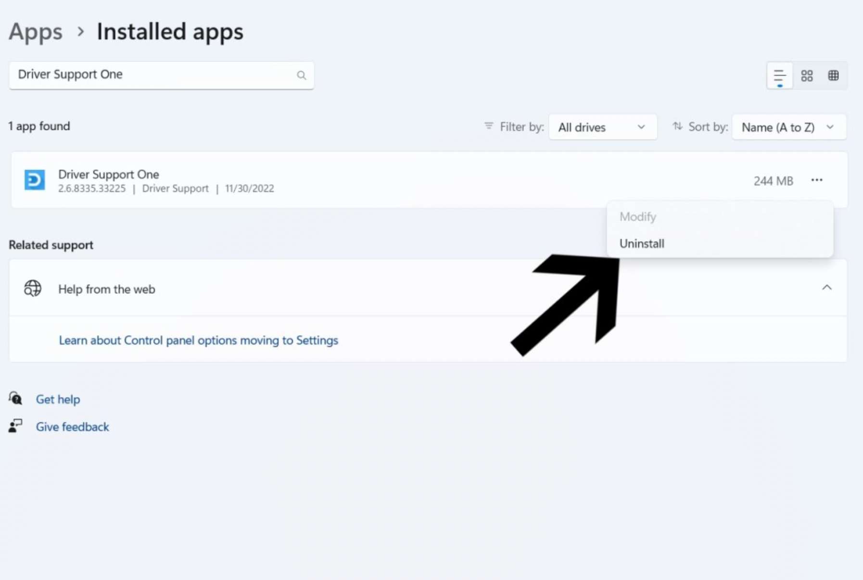863x580 pixels.
Task: Click the Related support heading
Action: (x=51, y=245)
